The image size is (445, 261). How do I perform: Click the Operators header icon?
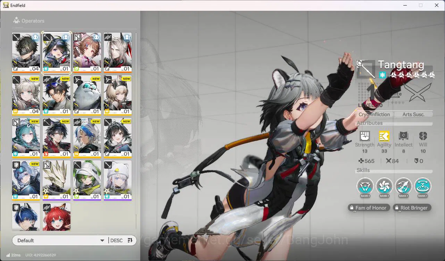pyautogui.click(x=16, y=21)
